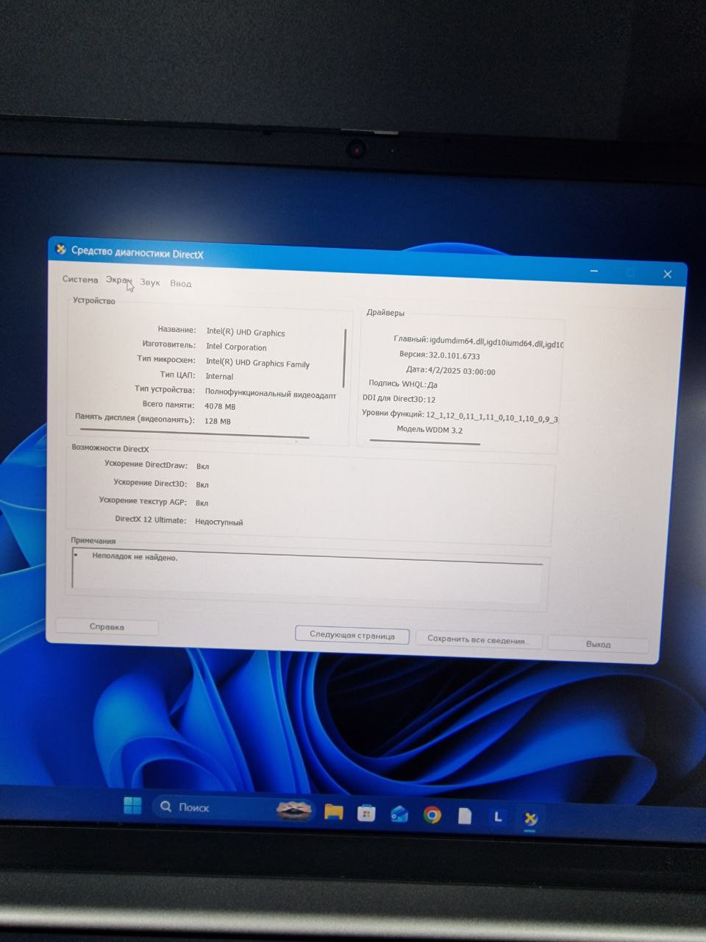Open the Ввод tab
This screenshot has height=942, width=706.
click(181, 283)
